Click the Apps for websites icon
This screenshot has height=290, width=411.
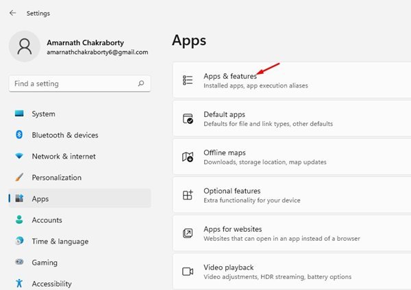[x=188, y=233]
